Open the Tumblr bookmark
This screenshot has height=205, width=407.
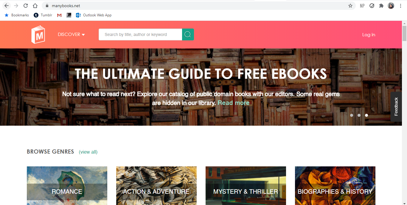[x=43, y=15]
